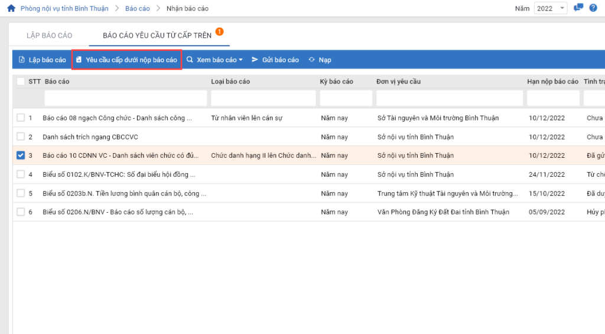Check the checkbox for row 1

pos(21,118)
